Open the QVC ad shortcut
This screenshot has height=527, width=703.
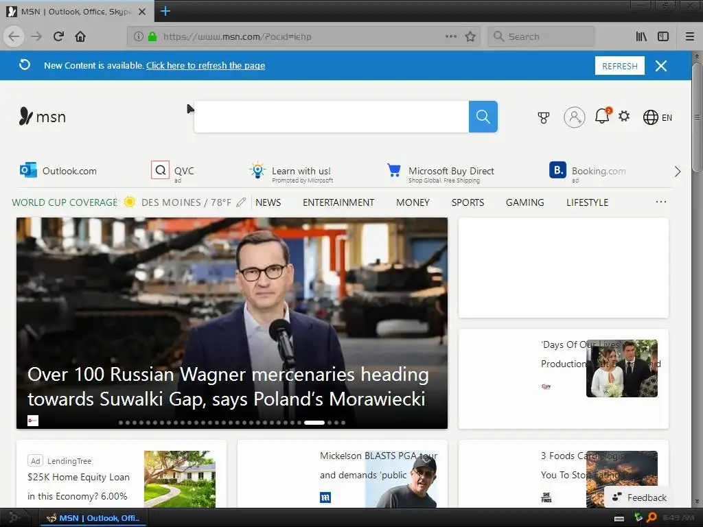point(172,172)
